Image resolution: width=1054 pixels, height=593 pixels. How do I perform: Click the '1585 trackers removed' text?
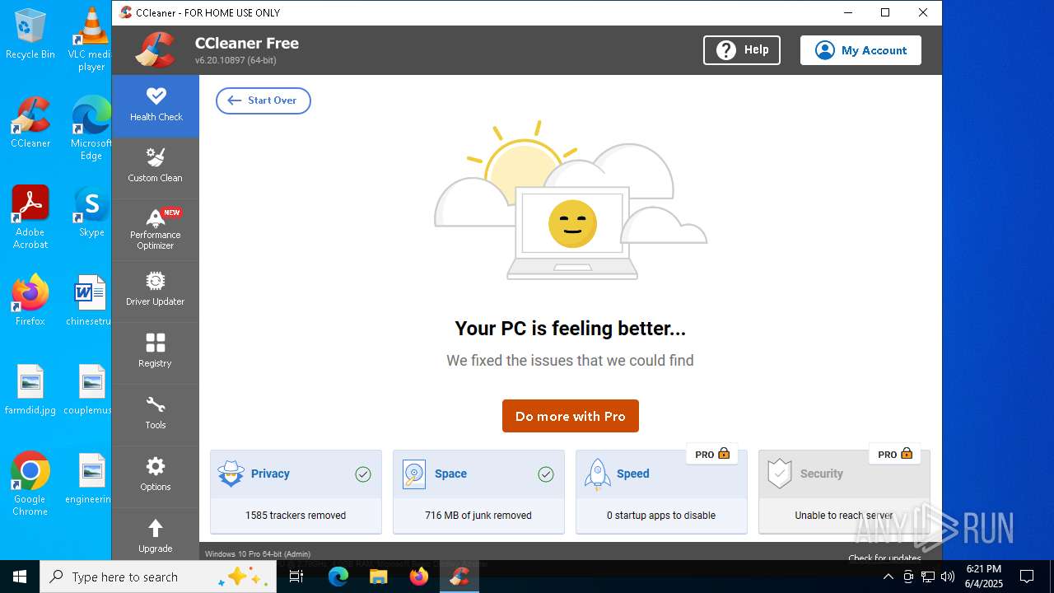[296, 516]
